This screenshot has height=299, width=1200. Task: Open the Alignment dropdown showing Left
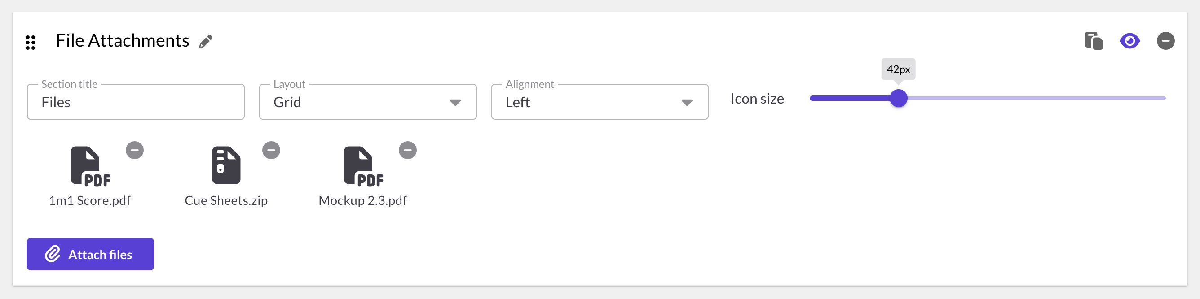(599, 102)
